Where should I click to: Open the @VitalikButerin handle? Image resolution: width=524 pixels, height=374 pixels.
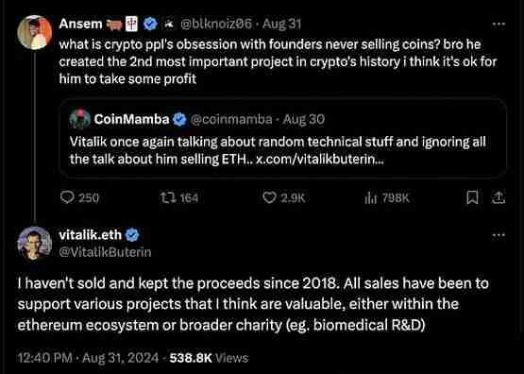pos(105,251)
